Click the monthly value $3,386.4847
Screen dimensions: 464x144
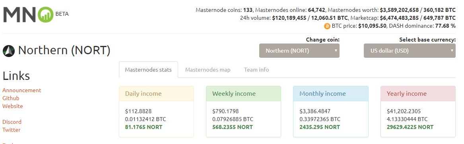coord(315,111)
